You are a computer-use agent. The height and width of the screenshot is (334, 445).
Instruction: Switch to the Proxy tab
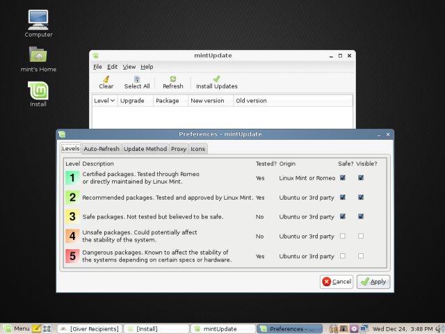179,149
